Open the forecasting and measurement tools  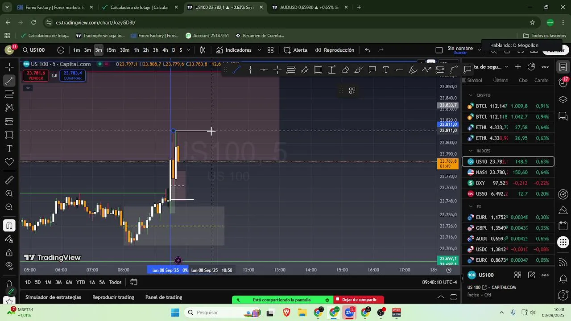9,121
